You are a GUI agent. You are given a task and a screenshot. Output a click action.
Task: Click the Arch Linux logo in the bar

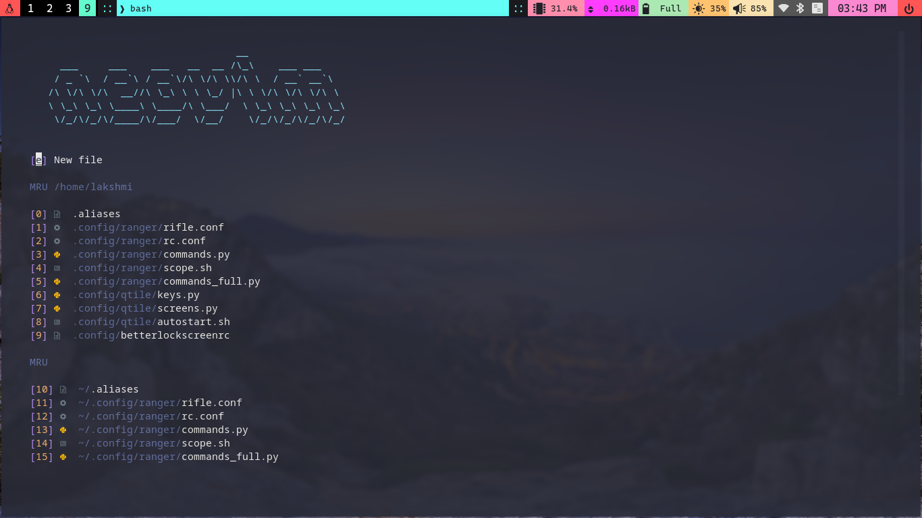[9, 8]
